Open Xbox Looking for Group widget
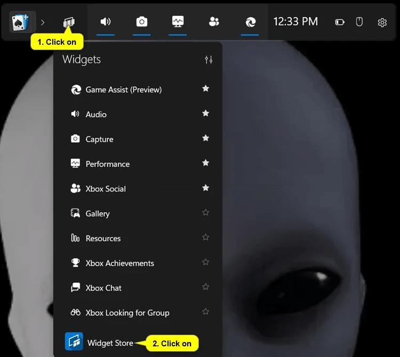400x357 pixels. 127,313
